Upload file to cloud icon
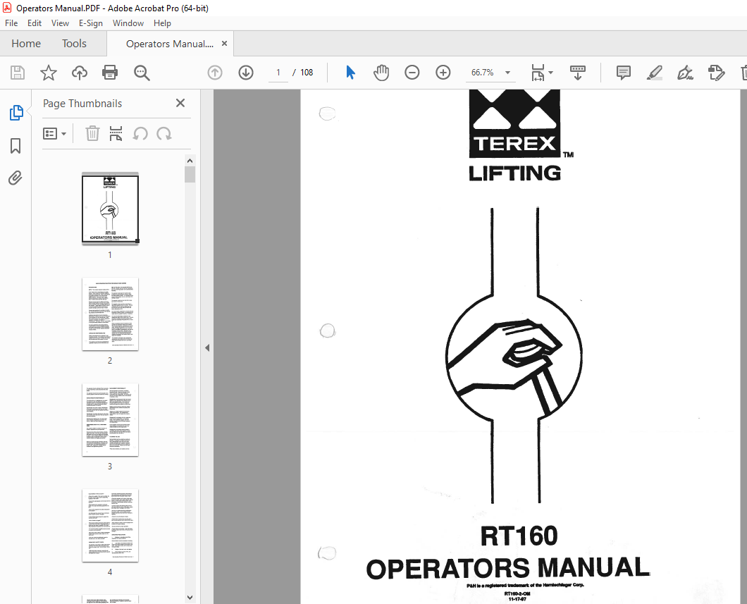Image resolution: width=747 pixels, height=604 pixels. (x=80, y=73)
